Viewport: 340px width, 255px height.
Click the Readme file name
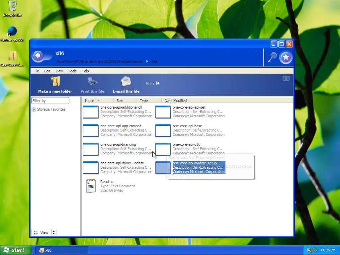107,182
